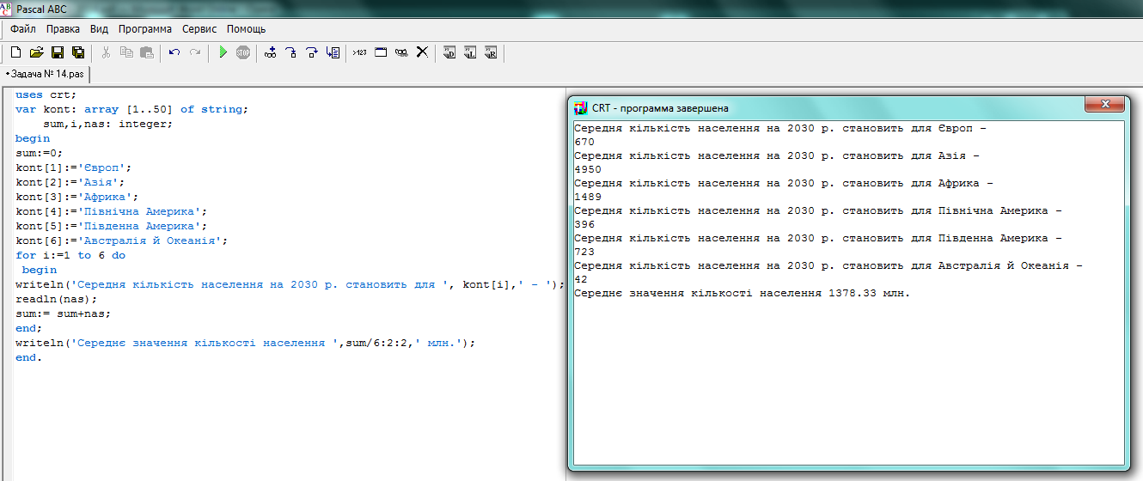Click the 'readln(nas);' code line

coord(57,299)
